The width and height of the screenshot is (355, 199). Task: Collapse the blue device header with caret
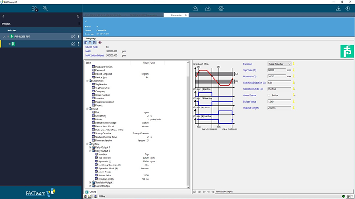[x=86, y=21]
